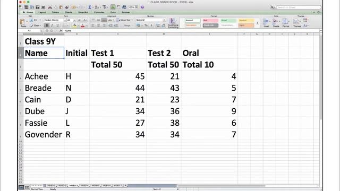Click Wrap Text button
The image size is (340, 191).
point(124,20)
